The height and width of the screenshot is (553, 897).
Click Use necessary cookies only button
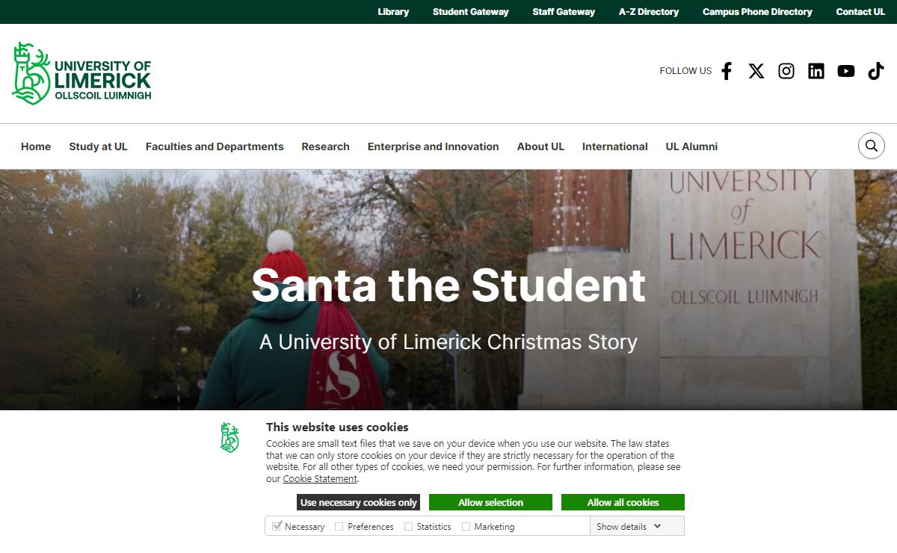pos(359,502)
